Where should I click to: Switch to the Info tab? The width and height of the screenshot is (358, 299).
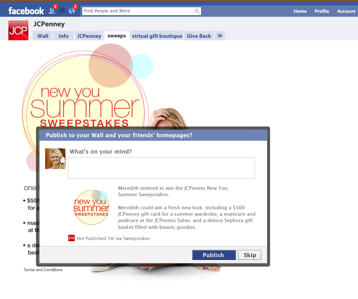tap(63, 36)
